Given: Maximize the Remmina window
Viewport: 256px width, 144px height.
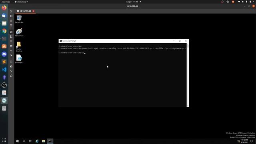Looking at the screenshot, I should point(249,6).
